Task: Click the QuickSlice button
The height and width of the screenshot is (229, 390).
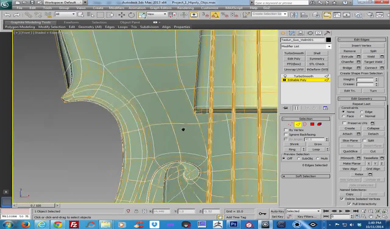Action: pos(350,151)
